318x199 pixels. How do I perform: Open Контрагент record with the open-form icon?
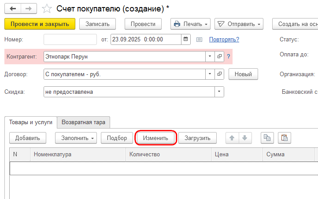point(219,56)
